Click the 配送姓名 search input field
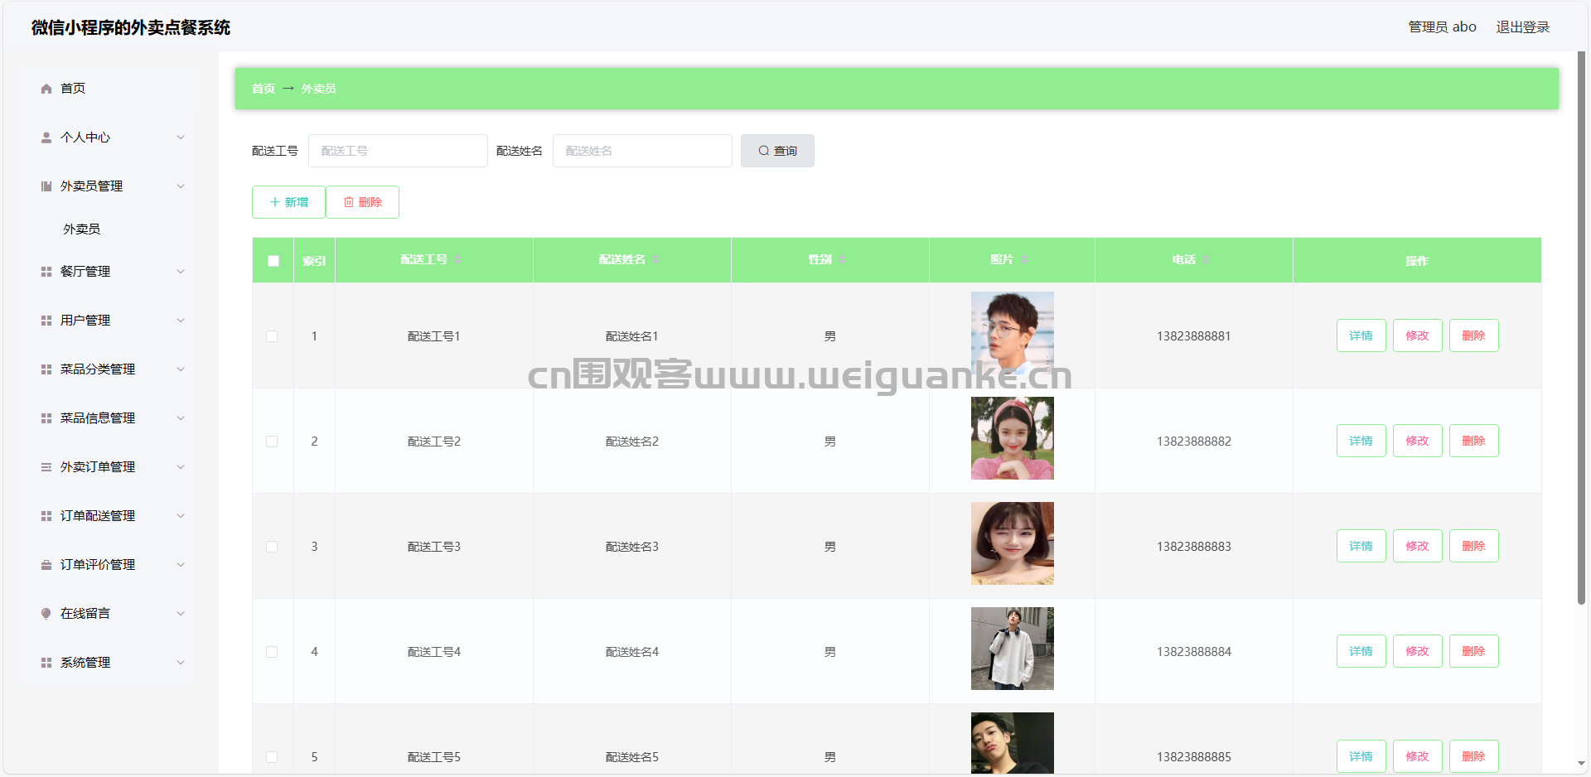Image resolution: width=1591 pixels, height=777 pixels. coord(642,151)
